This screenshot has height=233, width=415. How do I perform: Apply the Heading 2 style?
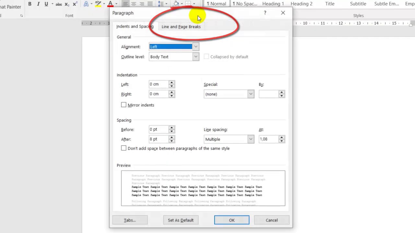302,4
